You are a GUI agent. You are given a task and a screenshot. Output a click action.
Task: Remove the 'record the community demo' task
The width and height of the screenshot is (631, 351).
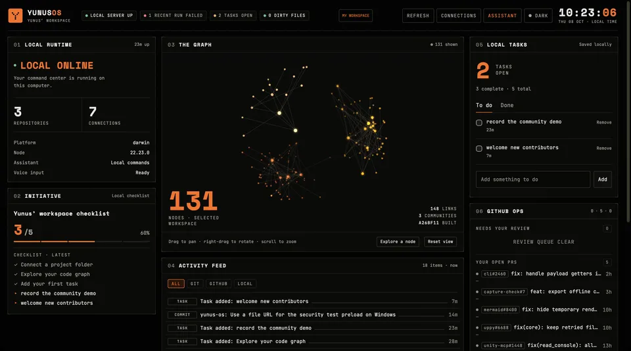click(x=603, y=122)
